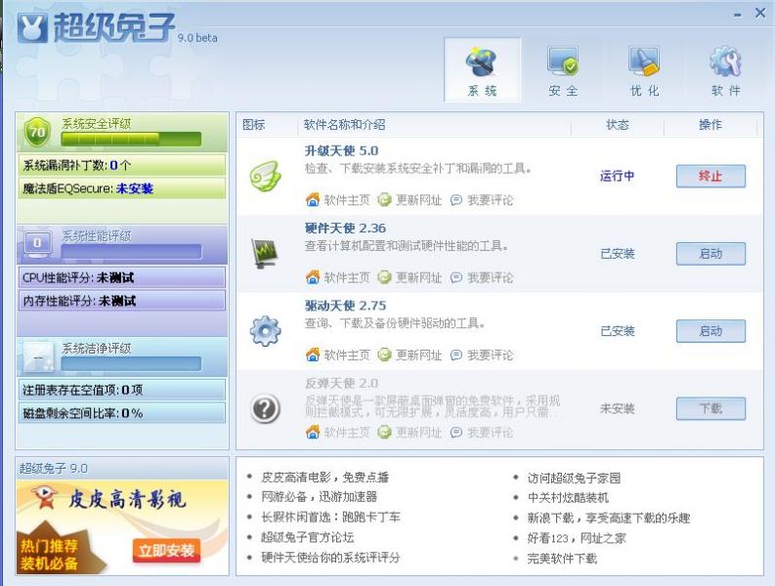Open the 安全 tab
Viewport: 775px width, 586px height.
point(563,69)
